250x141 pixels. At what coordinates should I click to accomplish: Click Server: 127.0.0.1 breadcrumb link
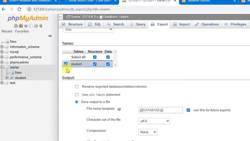[83, 17]
